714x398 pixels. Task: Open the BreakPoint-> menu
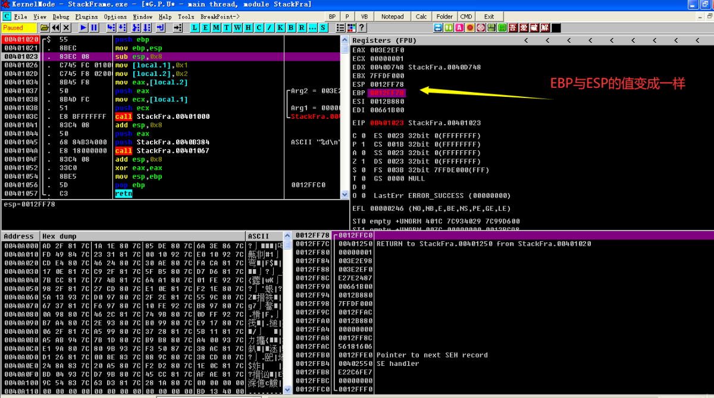point(220,17)
